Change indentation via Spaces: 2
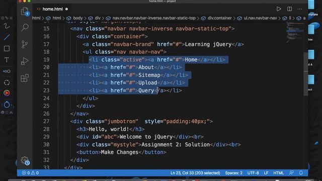This screenshot has height=181, width=322. click(x=233, y=173)
